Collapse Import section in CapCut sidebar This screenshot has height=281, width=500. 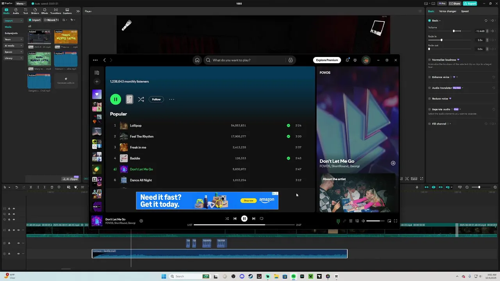tap(13, 21)
